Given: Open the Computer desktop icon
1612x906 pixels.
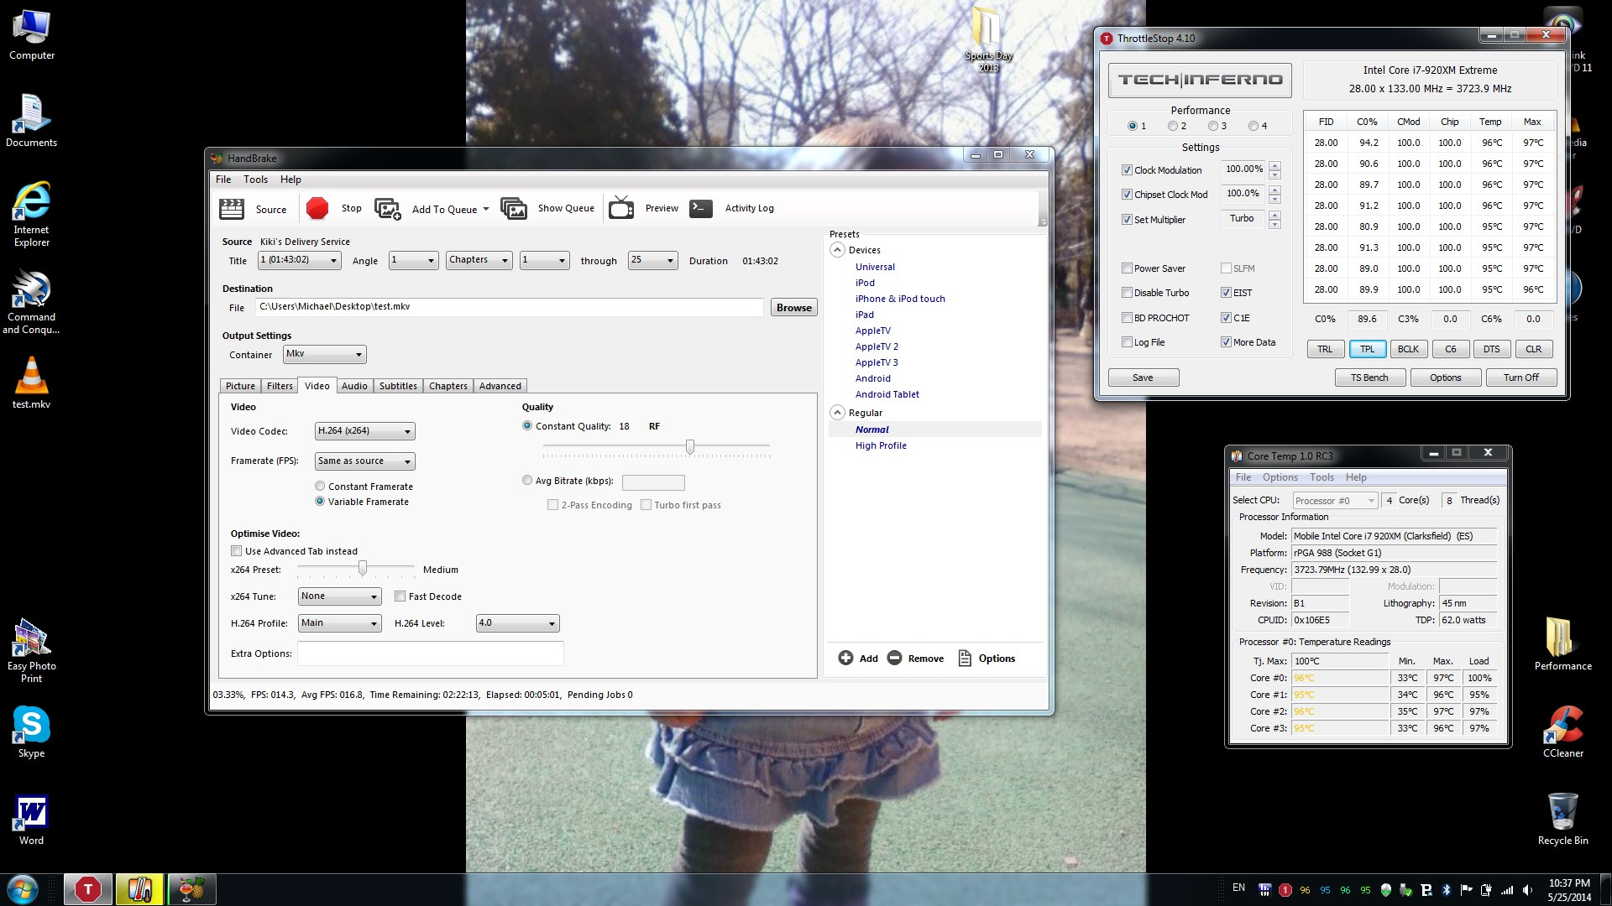Looking at the screenshot, I should click(x=32, y=35).
